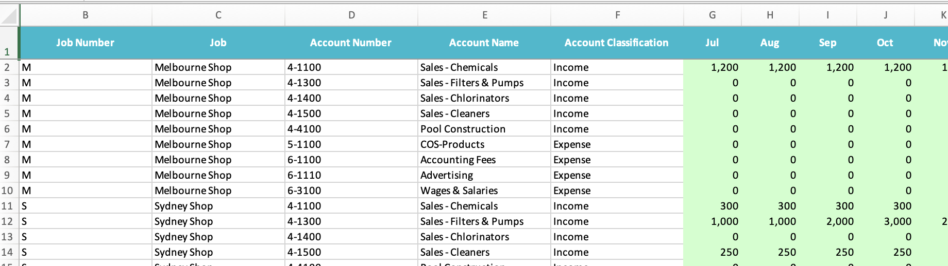948x266 pixels.
Task: Click the Jul header cell
Action: click(713, 43)
